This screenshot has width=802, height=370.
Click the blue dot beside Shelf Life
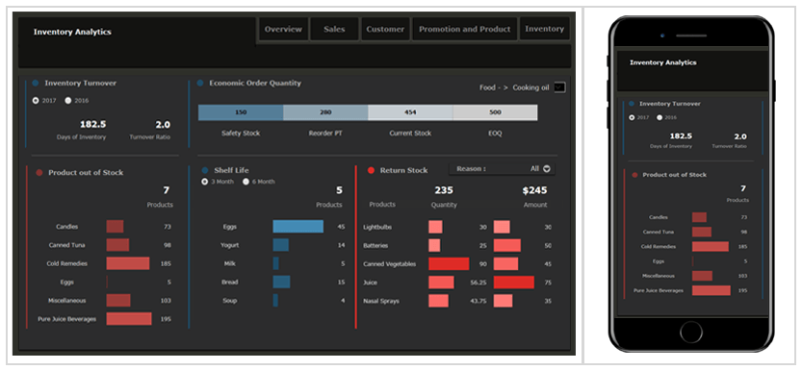click(204, 170)
